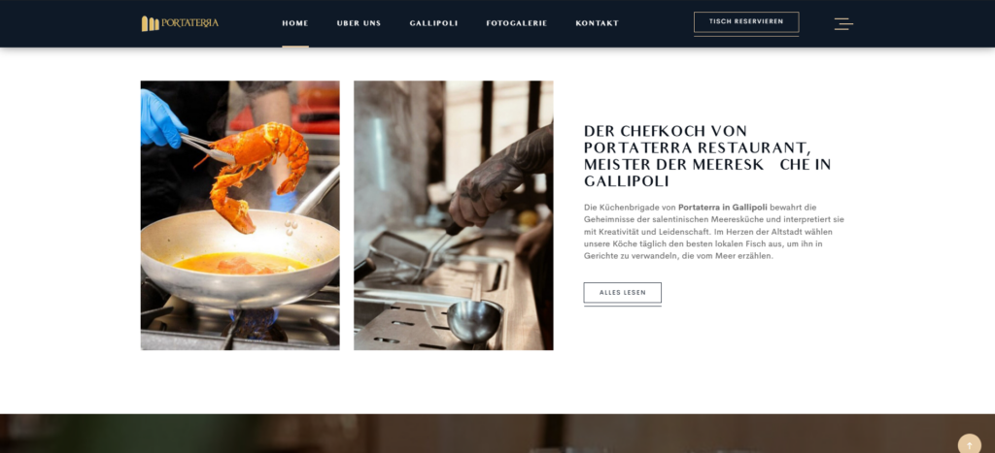Click the Tisch Reservieren button

(x=746, y=21)
